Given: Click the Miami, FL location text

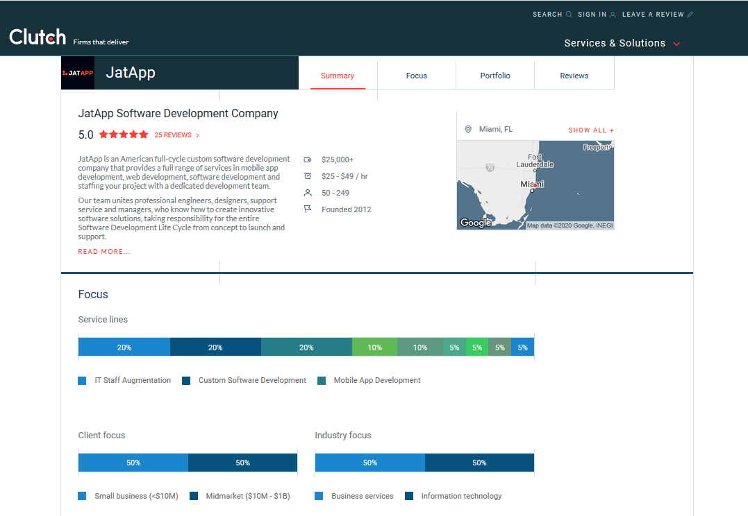Looking at the screenshot, I should pos(496,129).
